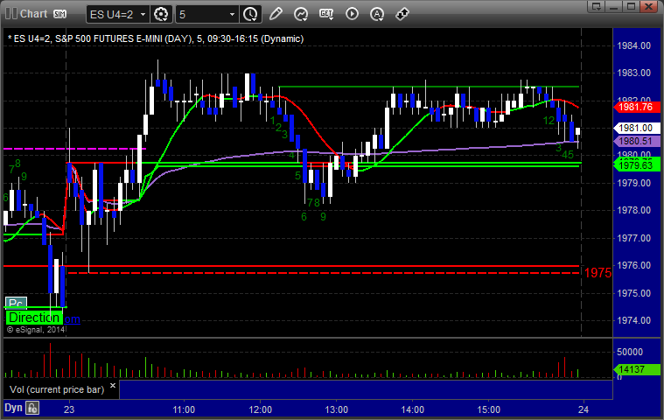The height and width of the screenshot is (420, 664).
Task: Click the pop-out window icon in title bar
Action: [597, 6]
